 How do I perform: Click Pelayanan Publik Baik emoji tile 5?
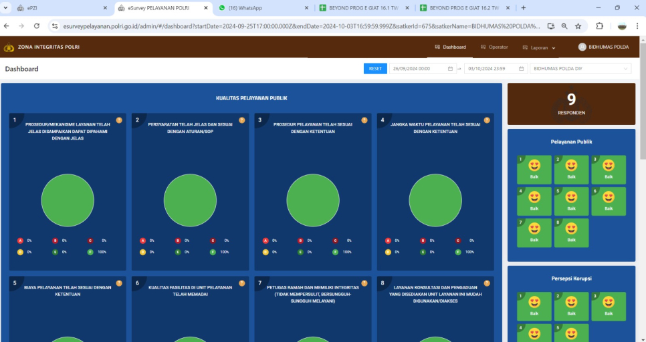click(x=571, y=201)
